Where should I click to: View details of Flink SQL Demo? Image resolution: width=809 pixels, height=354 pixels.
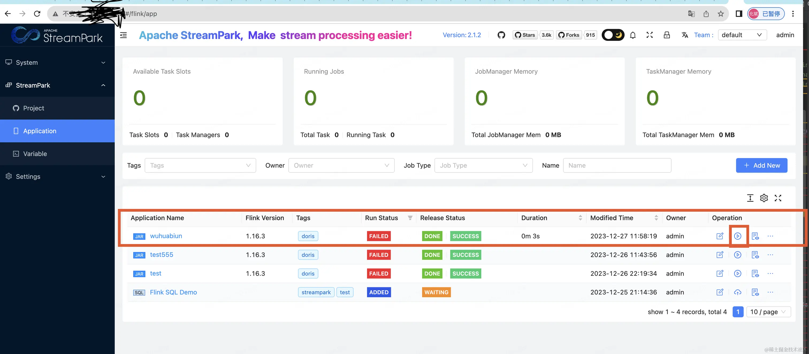(x=755, y=292)
